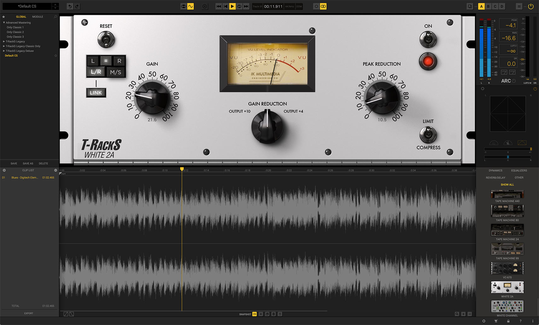The image size is (539, 325).
Task: Remove a clip with the minus icon
Action: click(x=55, y=170)
